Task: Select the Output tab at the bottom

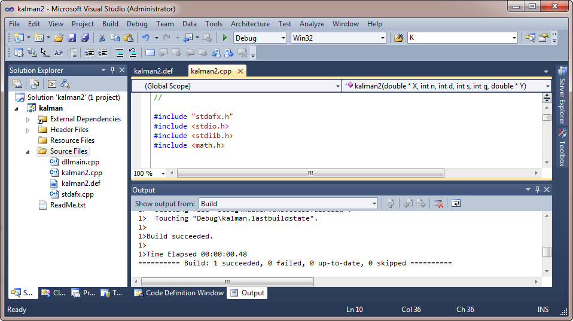Action: point(248,293)
